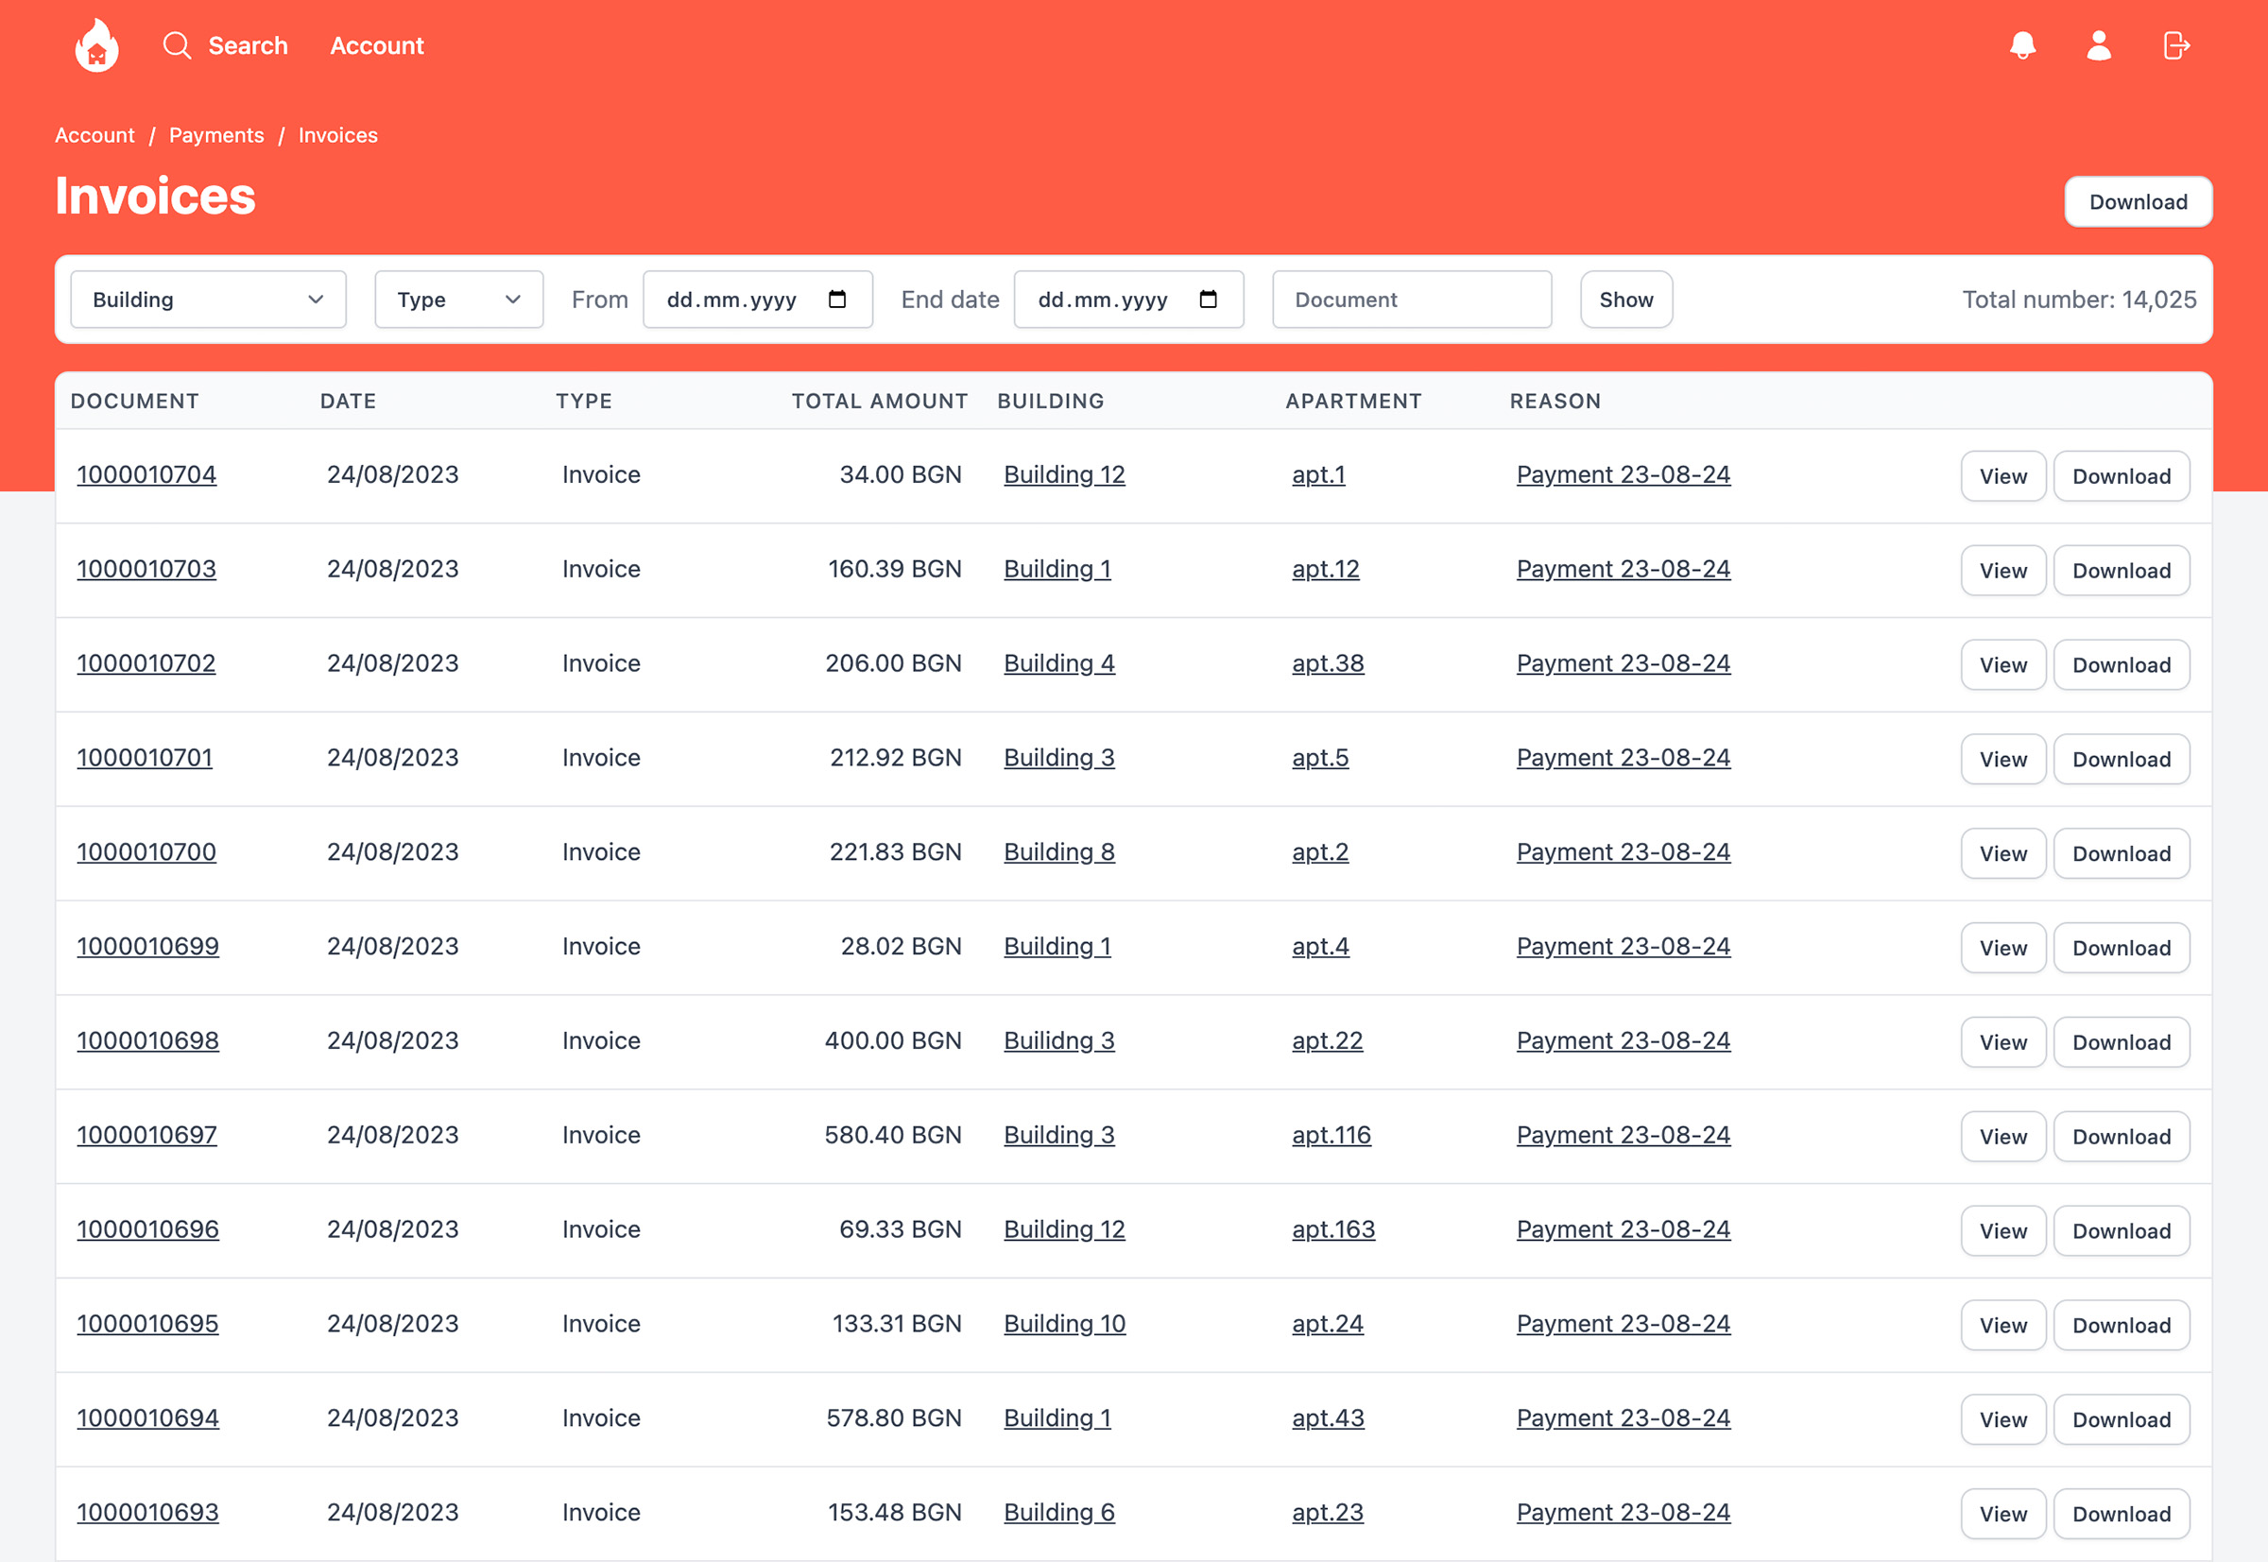2268x1562 pixels.
Task: Click the Invoices breadcrumb
Action: 337,135
